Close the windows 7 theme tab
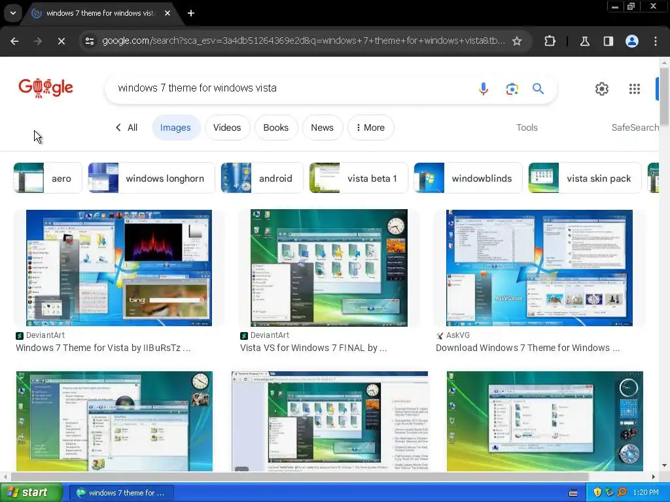 (x=167, y=13)
